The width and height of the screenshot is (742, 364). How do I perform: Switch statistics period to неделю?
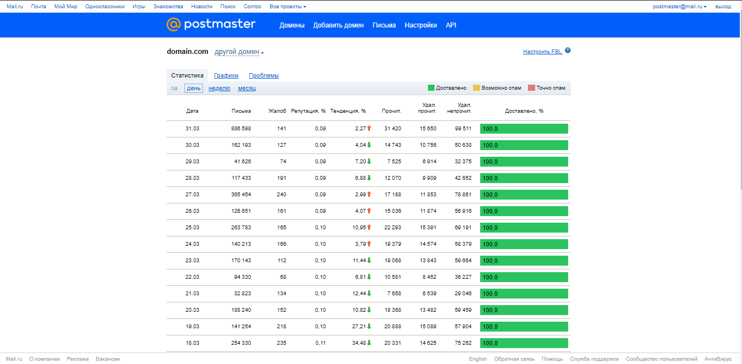[219, 88]
